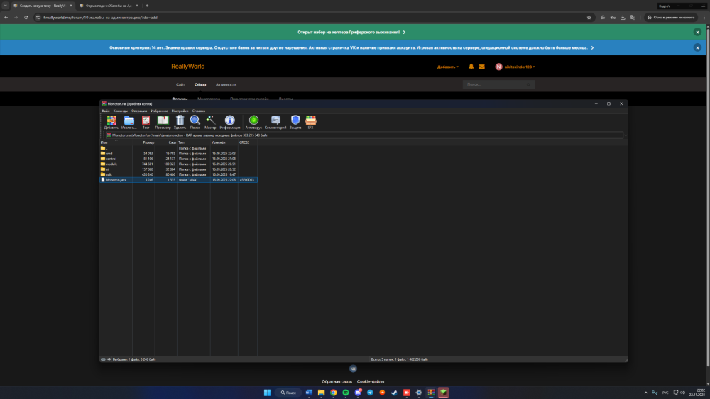Click the Добавить (Add) toolbar icon
710x399 pixels.
(x=111, y=122)
